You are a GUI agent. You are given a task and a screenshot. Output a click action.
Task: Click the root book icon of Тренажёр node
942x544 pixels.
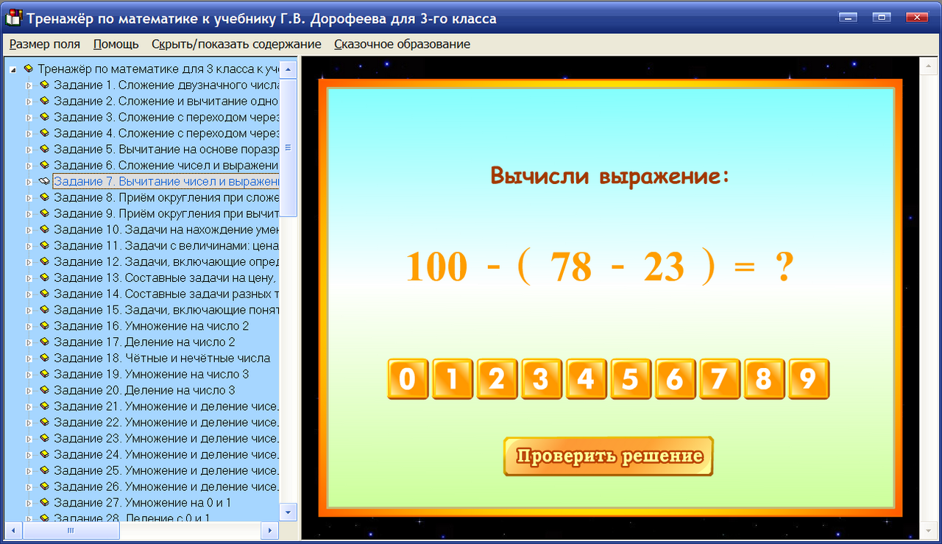27,68
